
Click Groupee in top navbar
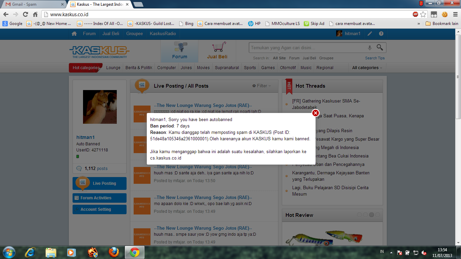[134, 34]
